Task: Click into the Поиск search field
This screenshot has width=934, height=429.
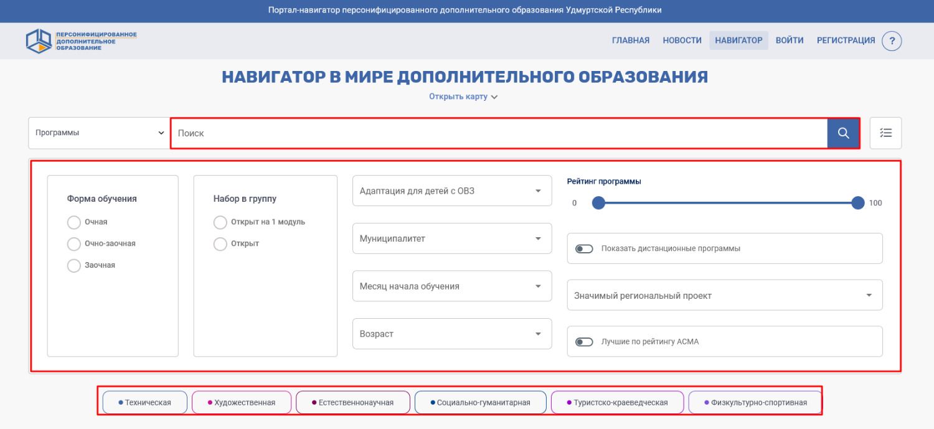Action: point(498,133)
